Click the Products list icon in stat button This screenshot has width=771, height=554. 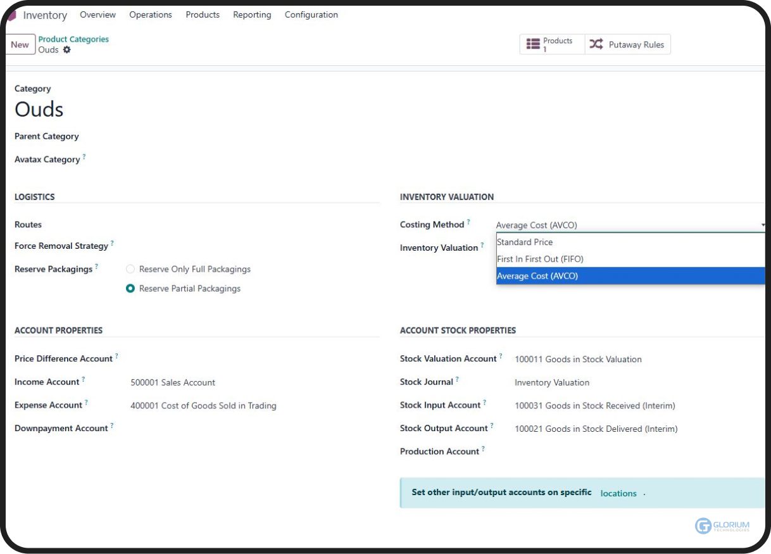(533, 44)
